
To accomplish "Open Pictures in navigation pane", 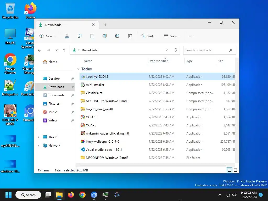I will click(x=55, y=104).
